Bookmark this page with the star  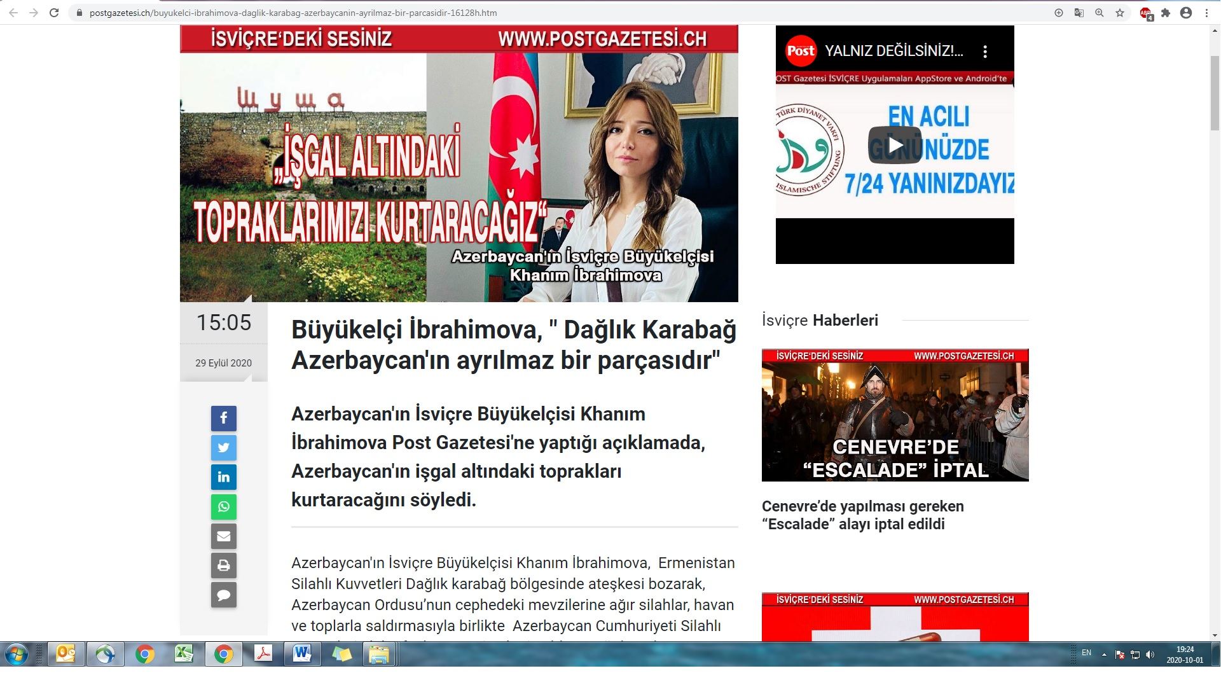[x=1120, y=13]
